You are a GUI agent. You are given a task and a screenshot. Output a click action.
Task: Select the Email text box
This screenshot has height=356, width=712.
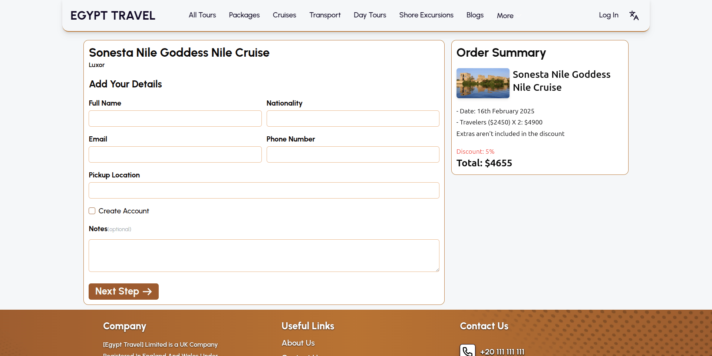click(x=175, y=154)
